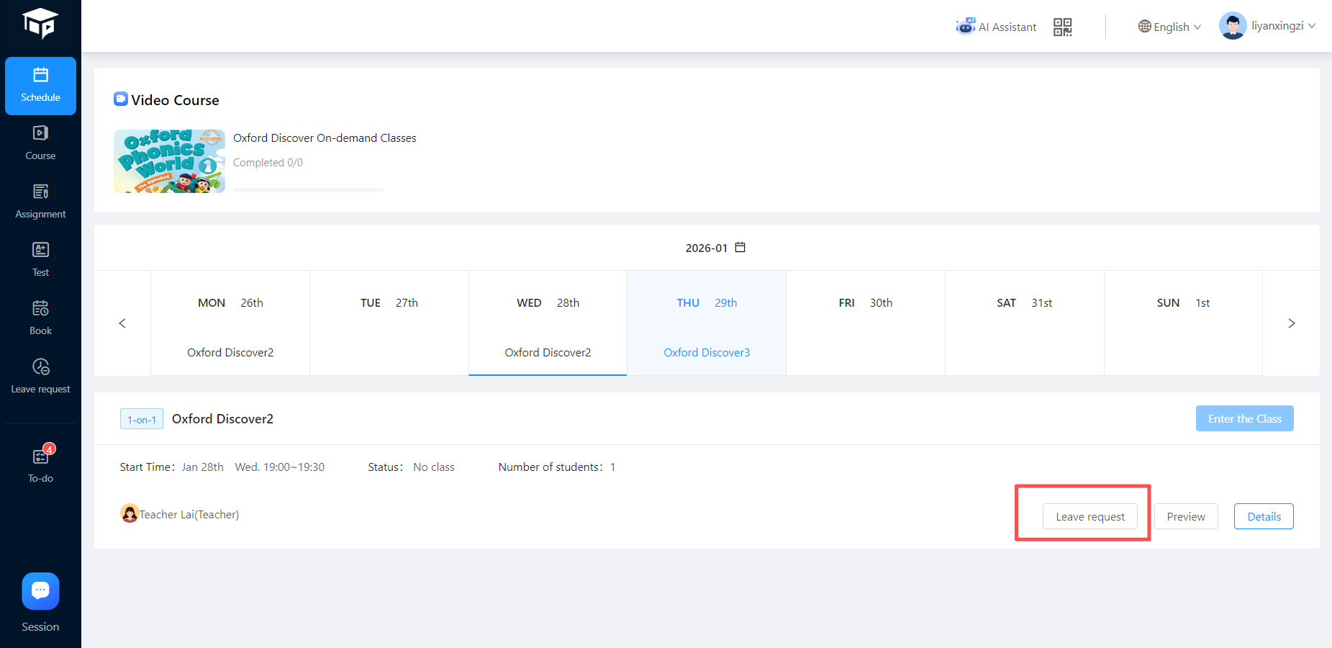Open calendar picker next to 2026-01
Viewport: 1332px width, 648px height.
pos(740,248)
